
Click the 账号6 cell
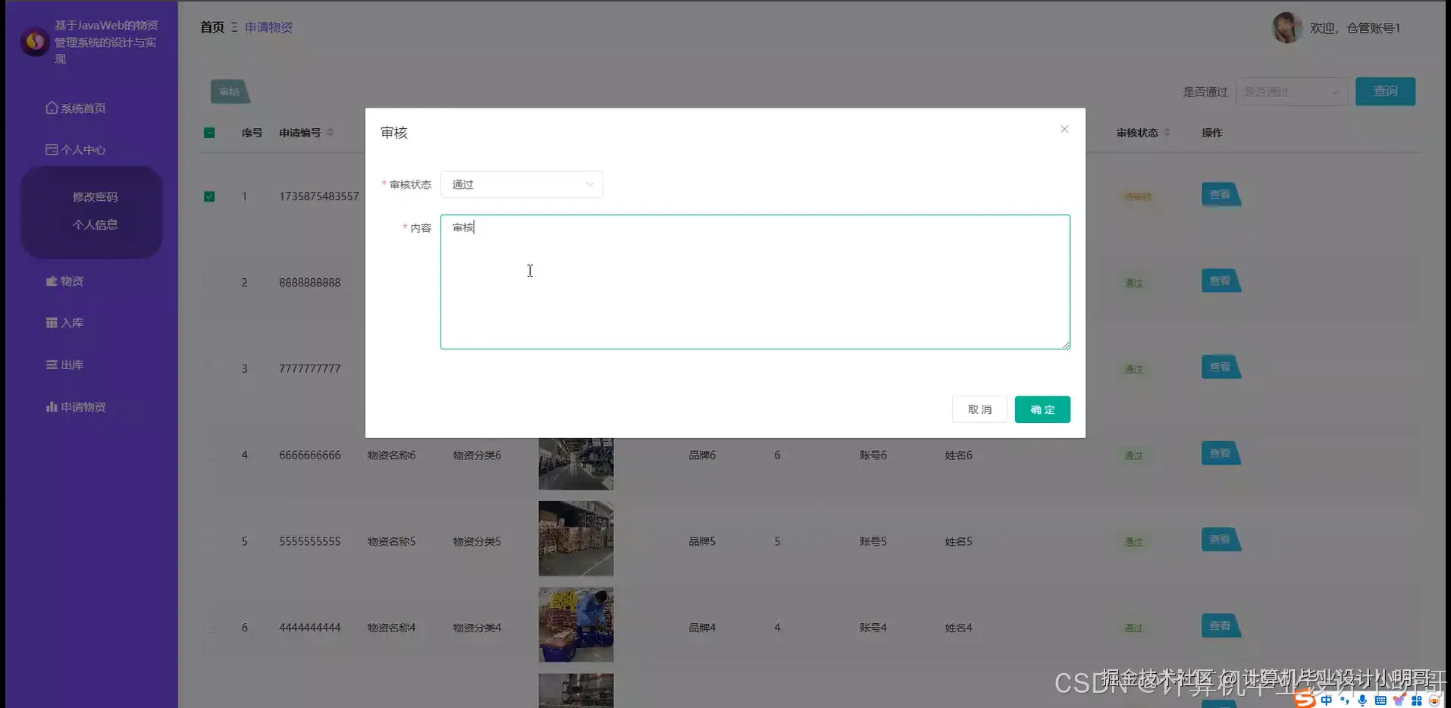[x=873, y=456]
